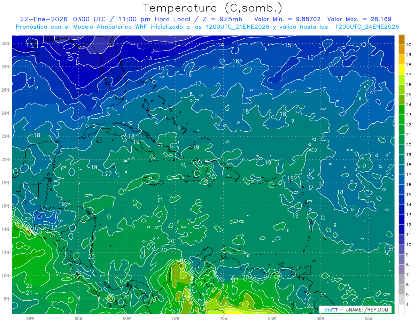
Task: Click the 22N latitude axis label
Action: [x=6, y=136]
